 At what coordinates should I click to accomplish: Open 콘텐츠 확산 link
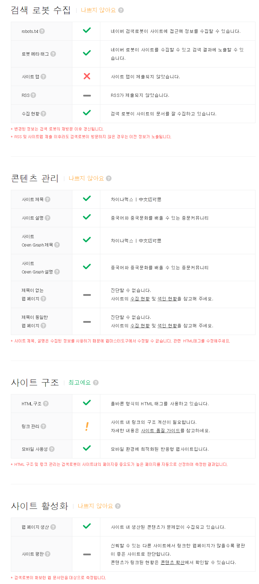172,562
